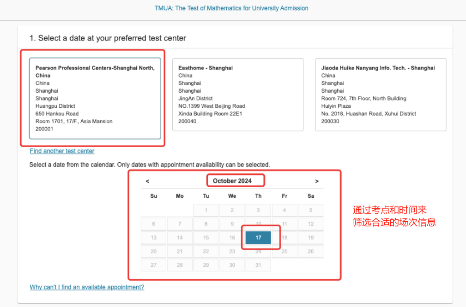Click TMUA test title link at top

[231, 8]
